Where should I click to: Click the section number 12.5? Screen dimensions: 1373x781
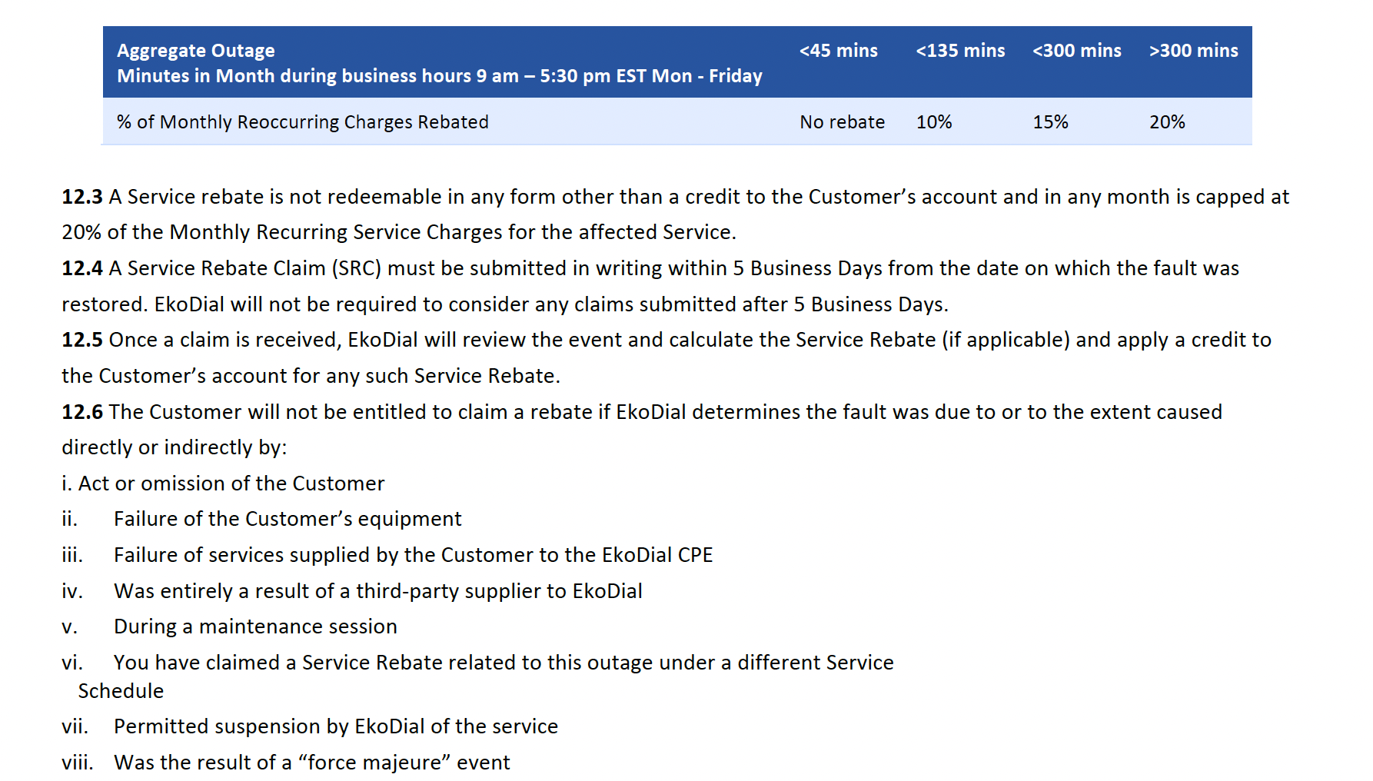coord(81,340)
